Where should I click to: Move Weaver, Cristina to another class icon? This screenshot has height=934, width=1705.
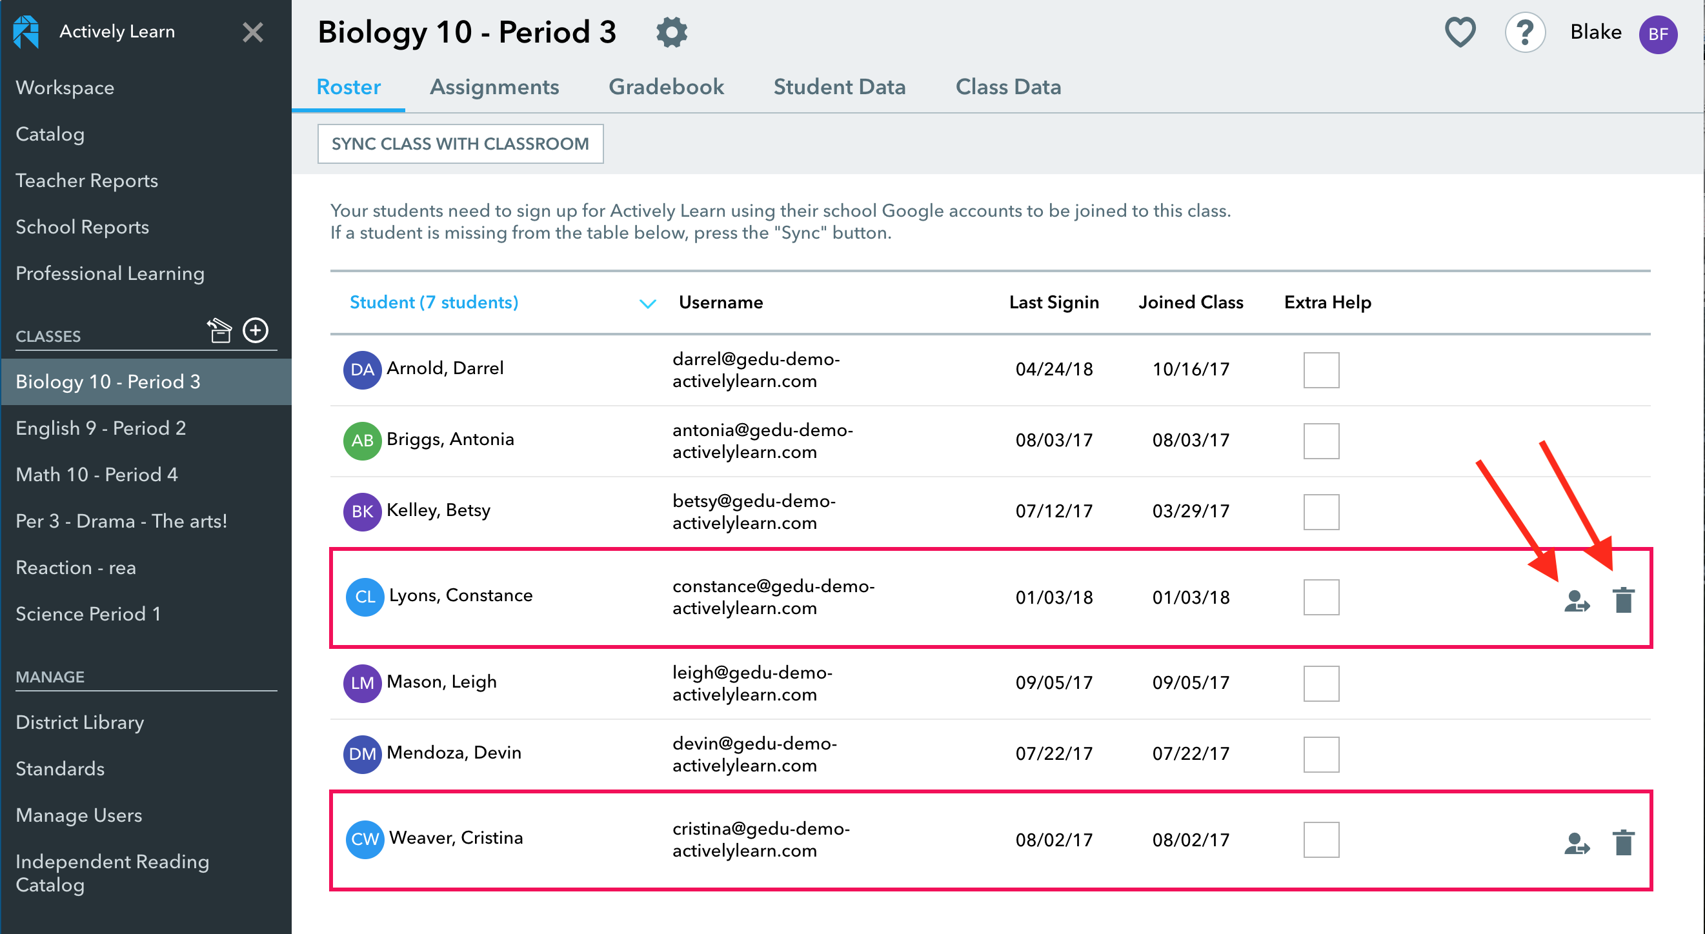(1577, 844)
